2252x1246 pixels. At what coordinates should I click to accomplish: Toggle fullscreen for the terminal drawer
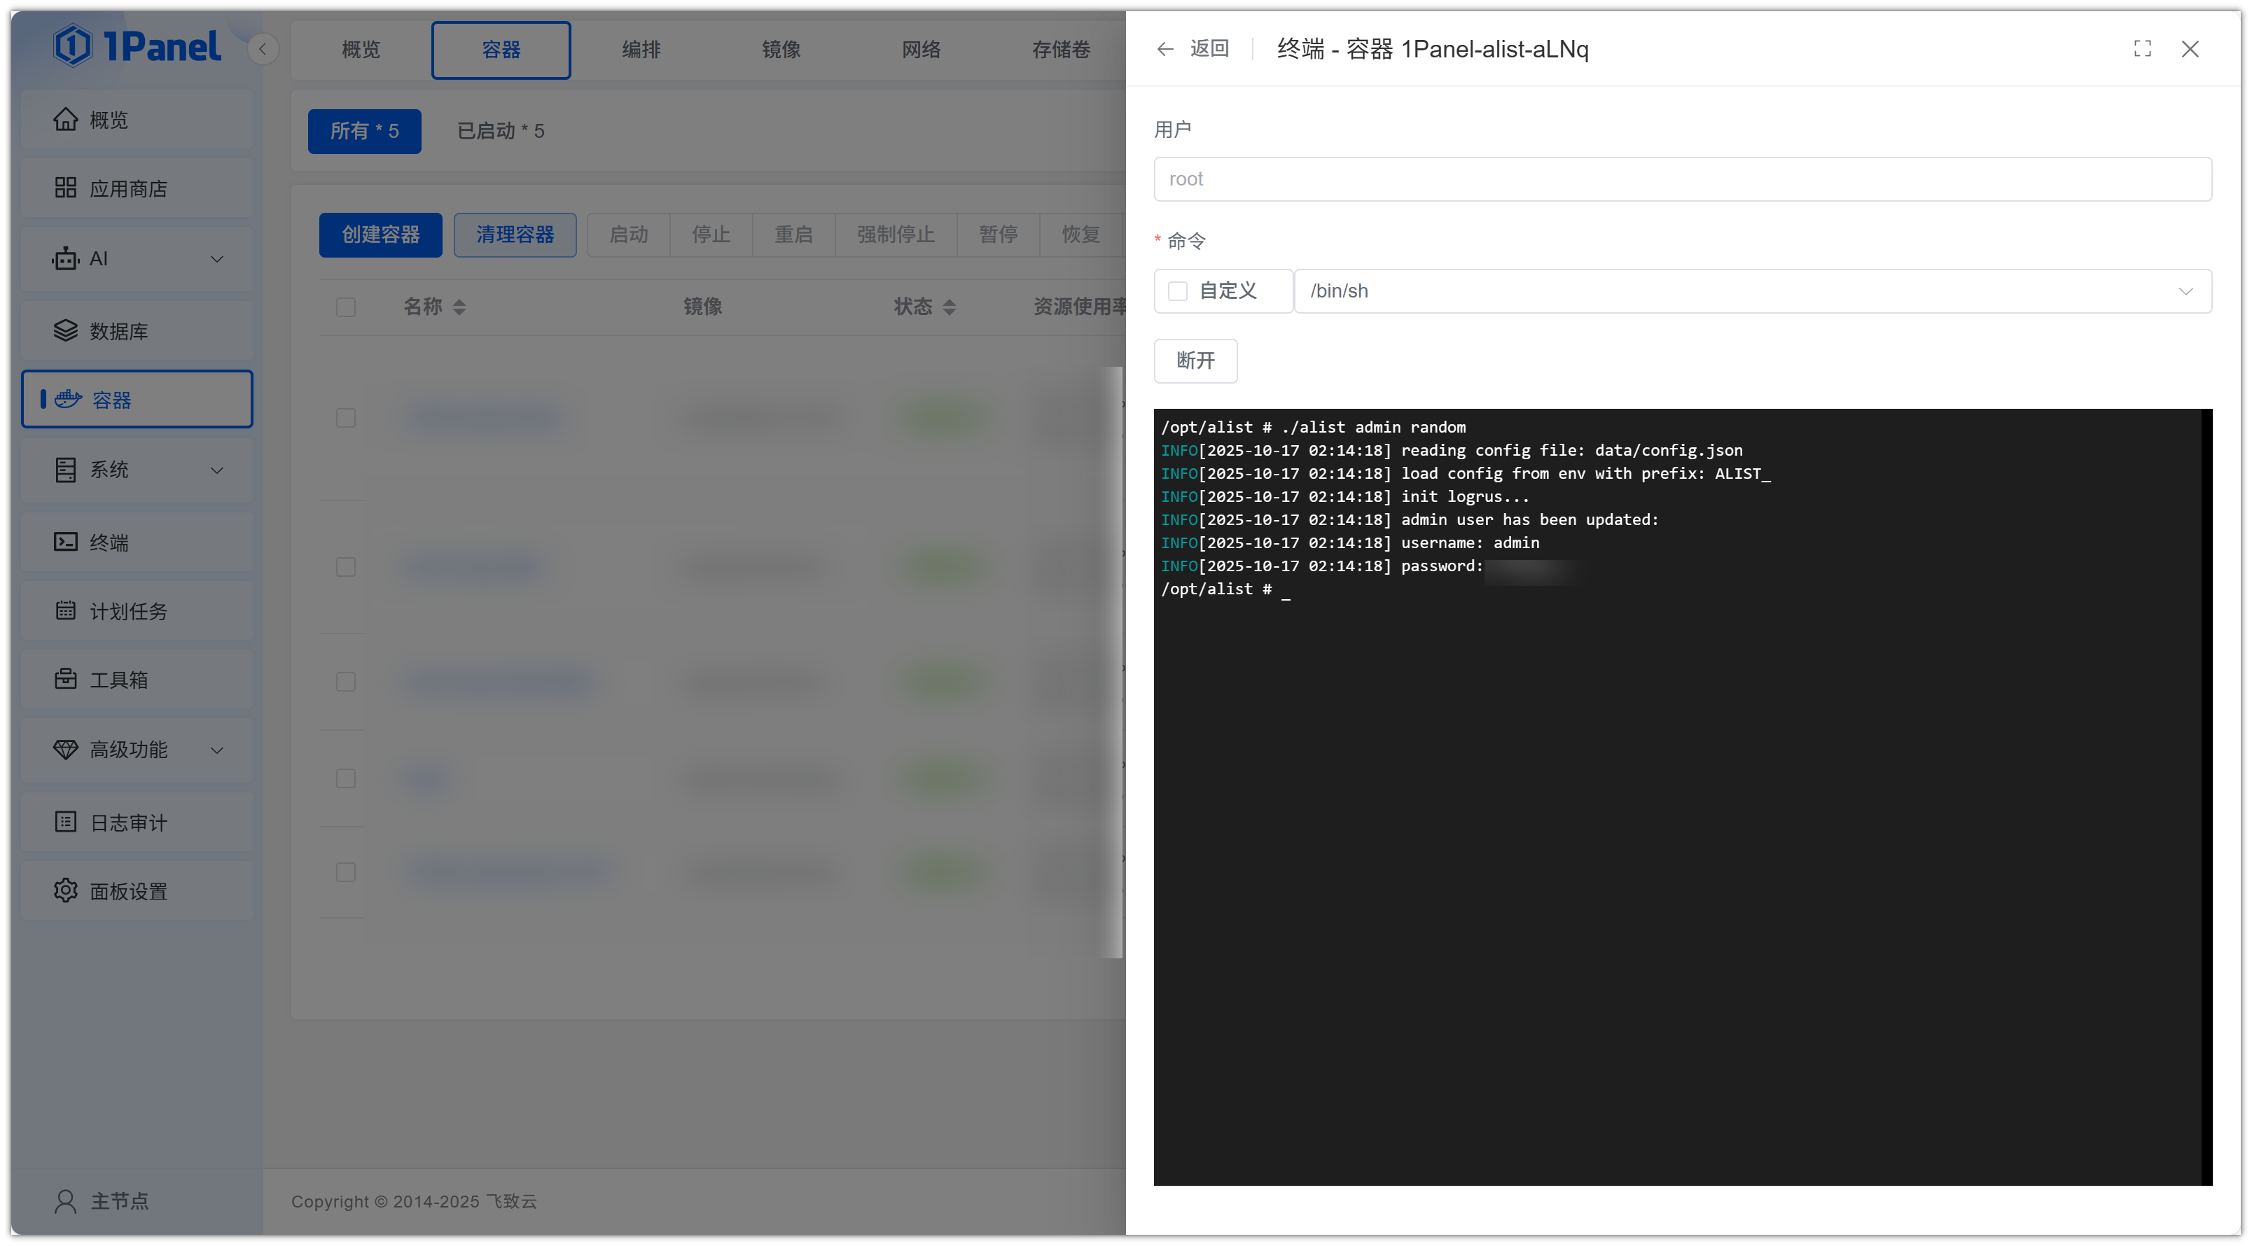point(2142,49)
